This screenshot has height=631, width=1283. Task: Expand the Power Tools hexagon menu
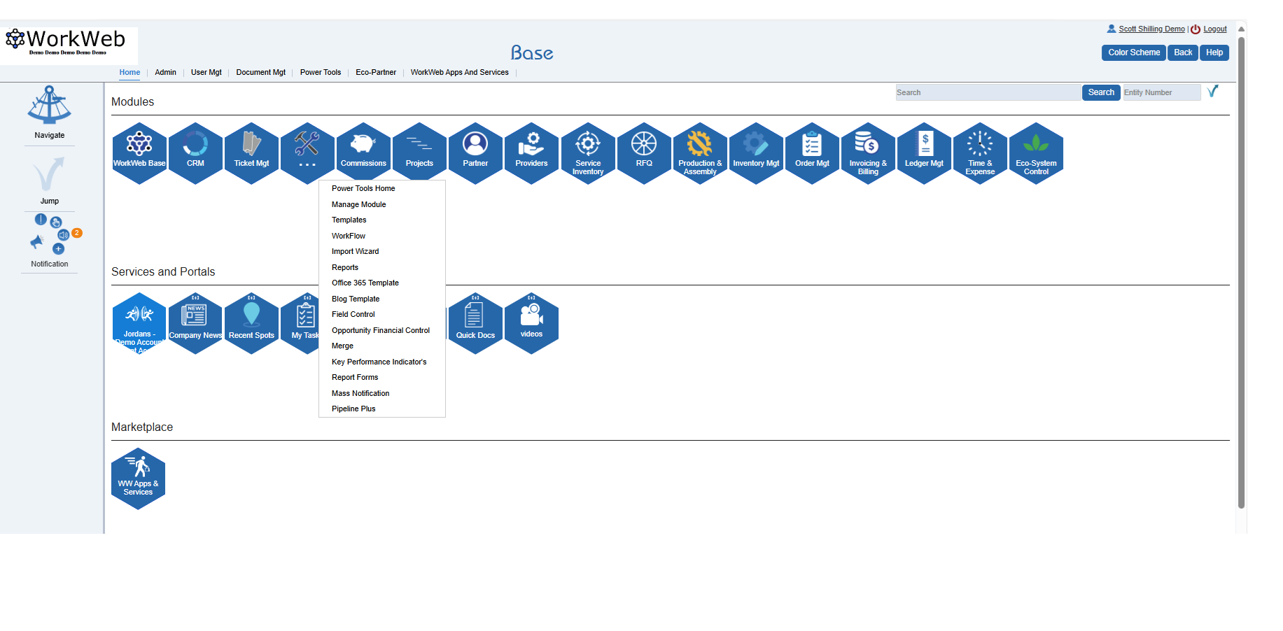click(x=307, y=153)
